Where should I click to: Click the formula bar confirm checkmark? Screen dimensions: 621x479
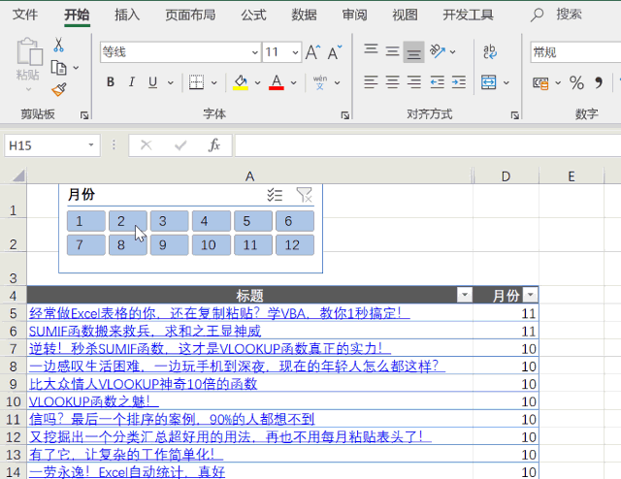tap(180, 145)
